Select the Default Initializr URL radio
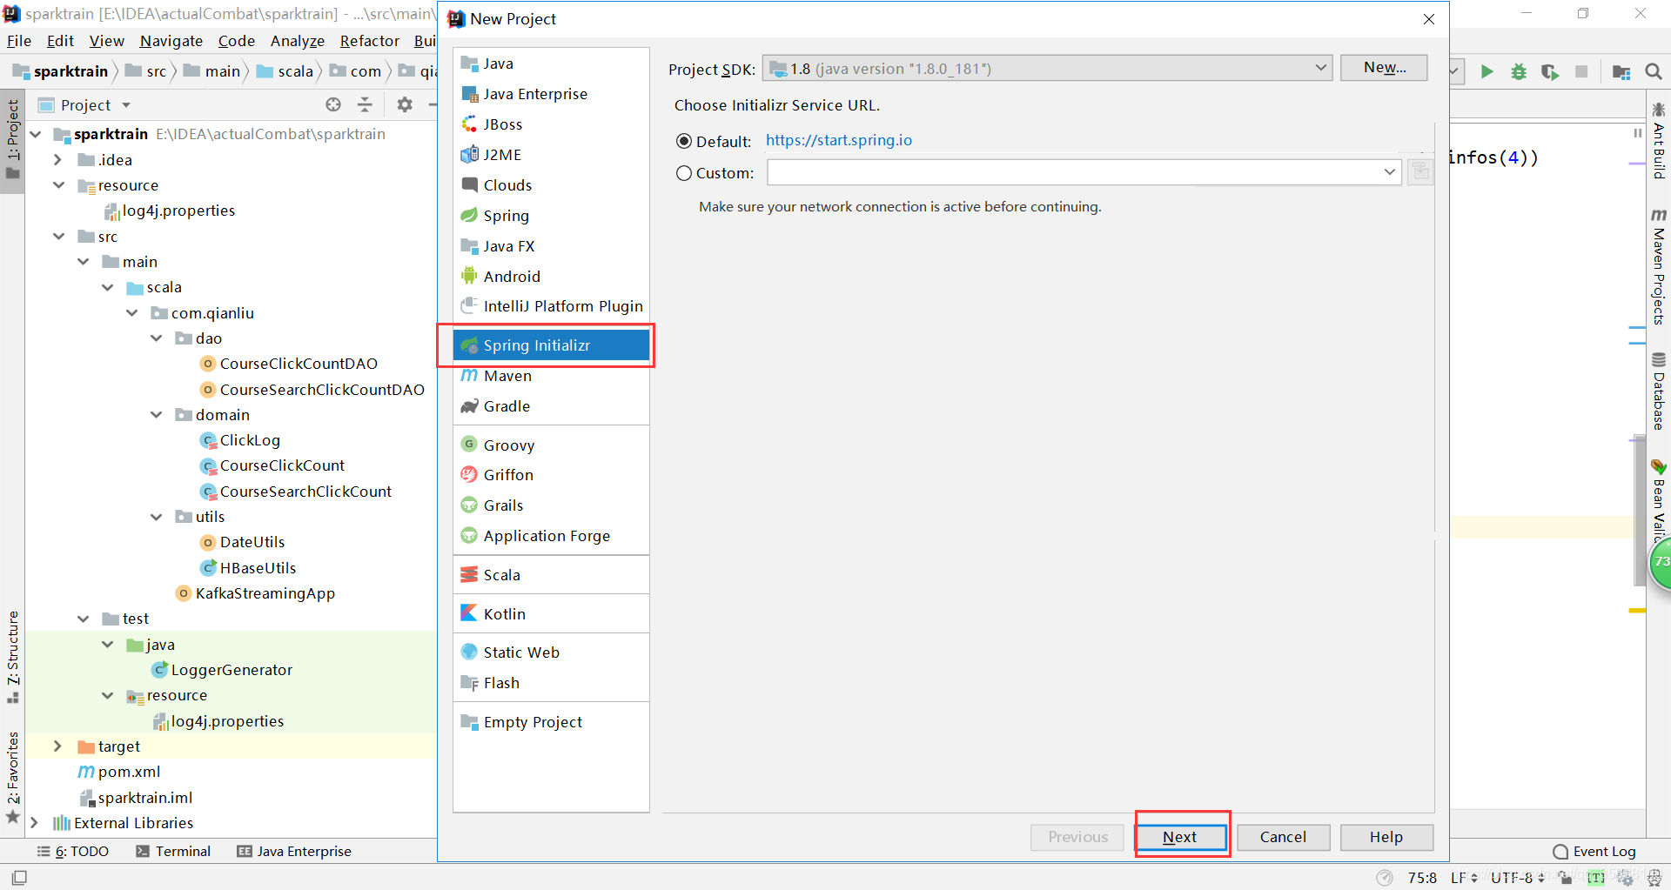This screenshot has height=890, width=1671. click(684, 141)
